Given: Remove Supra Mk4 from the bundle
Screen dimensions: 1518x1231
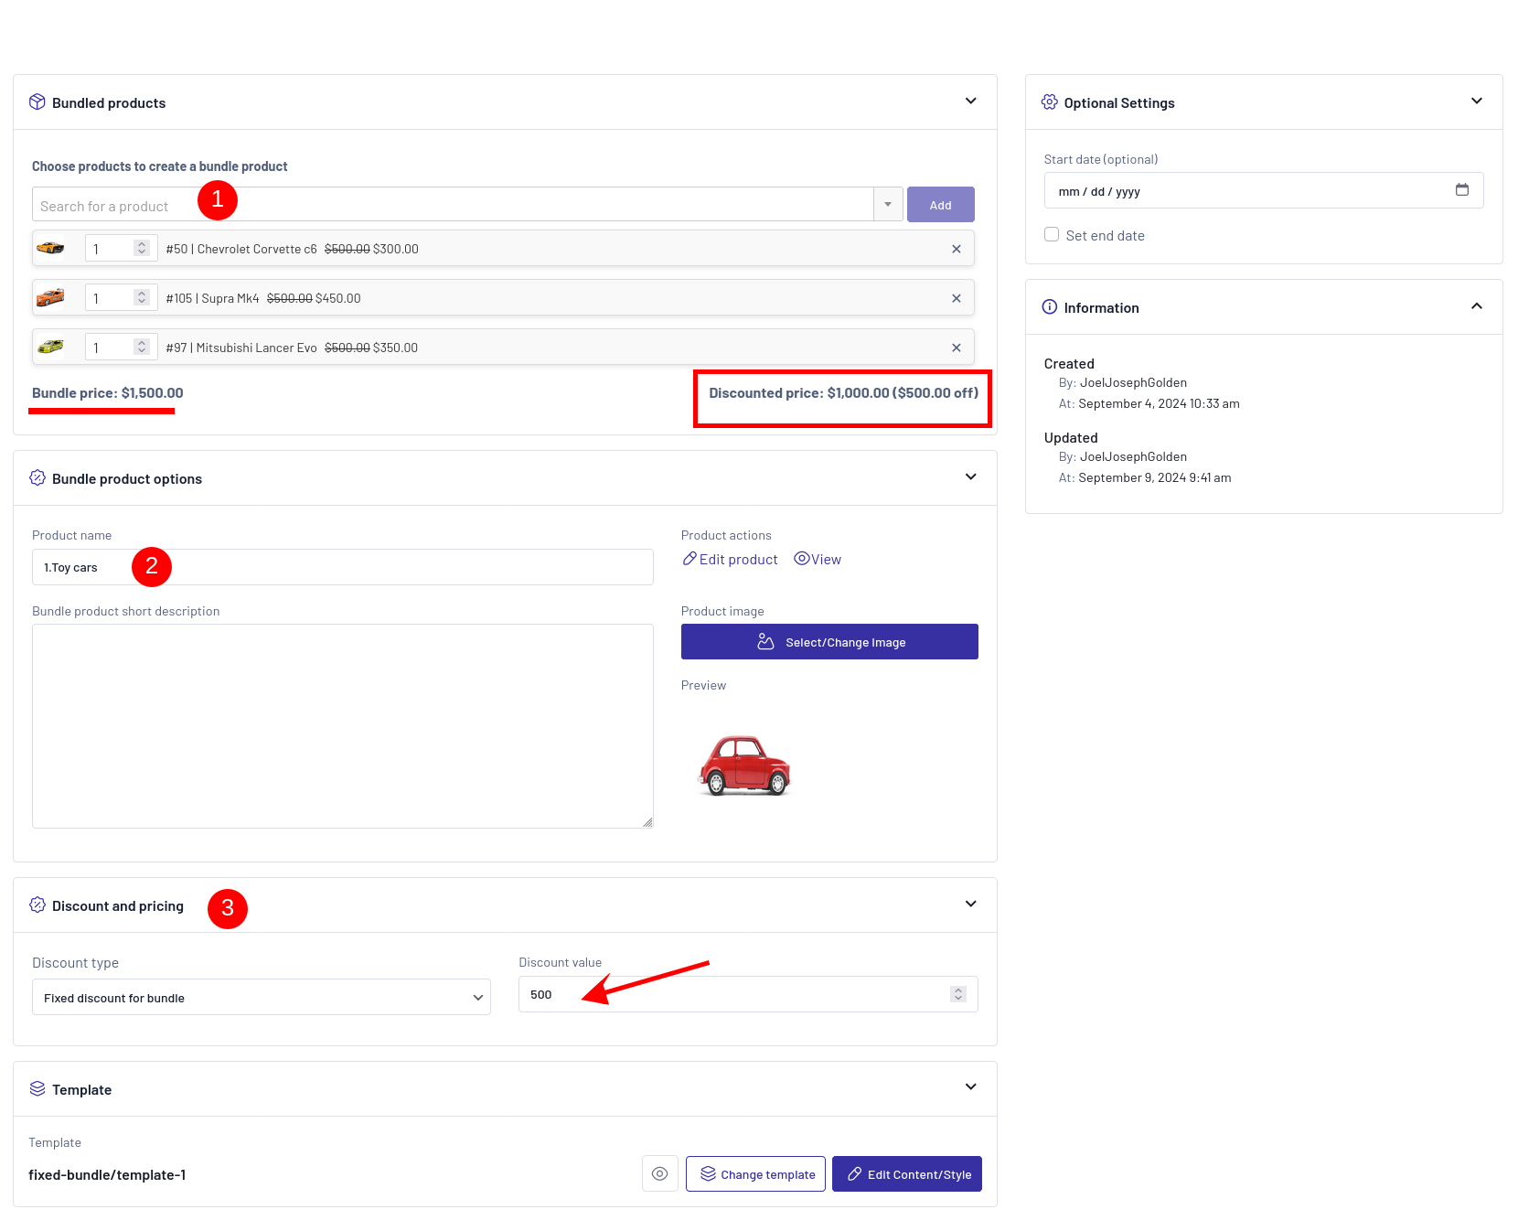Looking at the screenshot, I should pos(956,298).
